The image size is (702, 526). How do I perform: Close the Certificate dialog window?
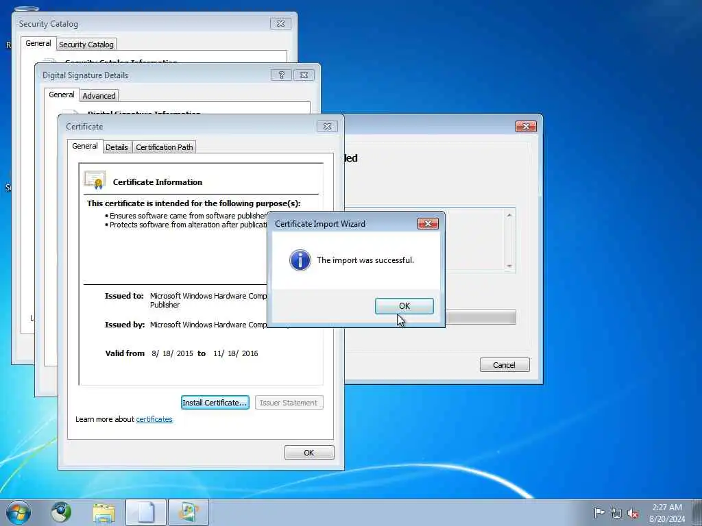(x=327, y=127)
